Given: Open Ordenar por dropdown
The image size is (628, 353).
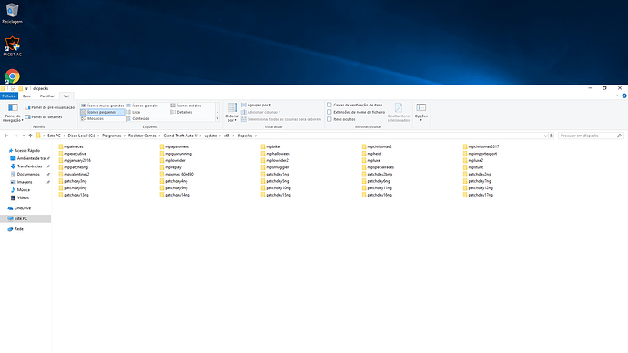Looking at the screenshot, I should 232,113.
